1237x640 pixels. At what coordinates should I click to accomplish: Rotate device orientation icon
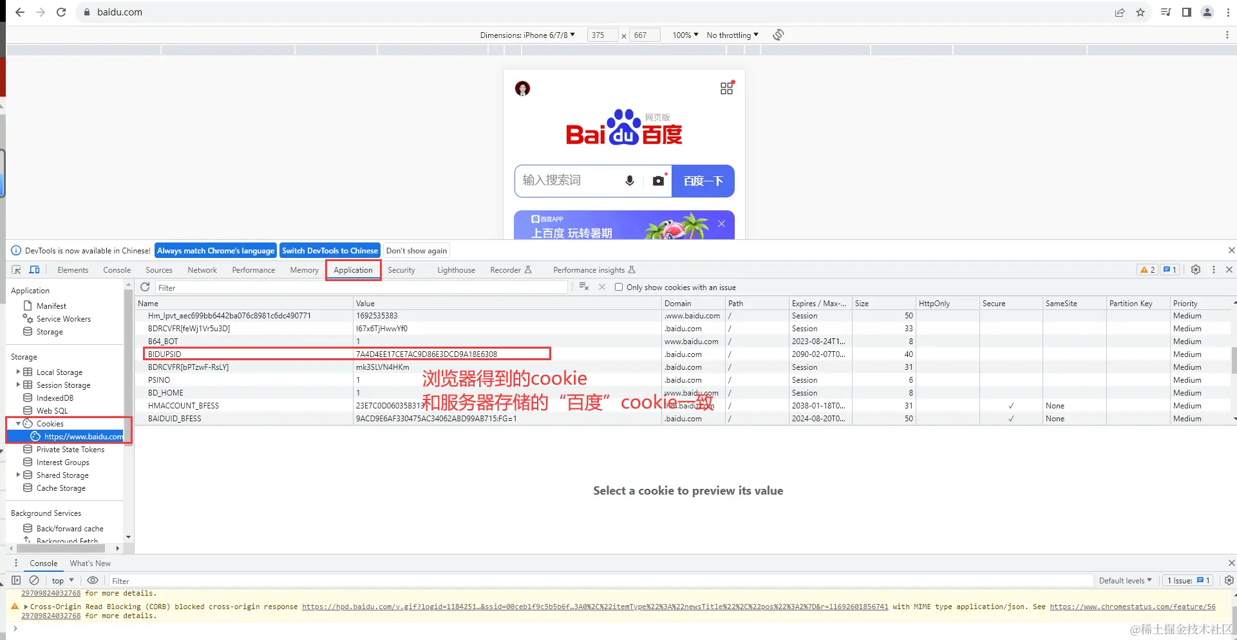[x=779, y=35]
